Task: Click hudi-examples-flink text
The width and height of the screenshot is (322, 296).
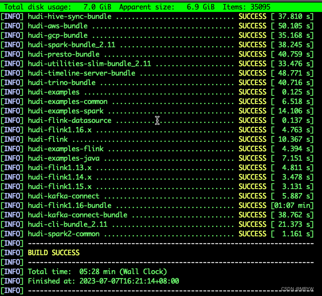Action: point(66,149)
